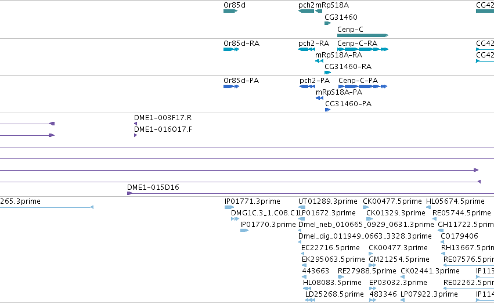Click the Cenp-C-RA transcript glyph
This screenshot has height=303, width=494.
(363, 49)
